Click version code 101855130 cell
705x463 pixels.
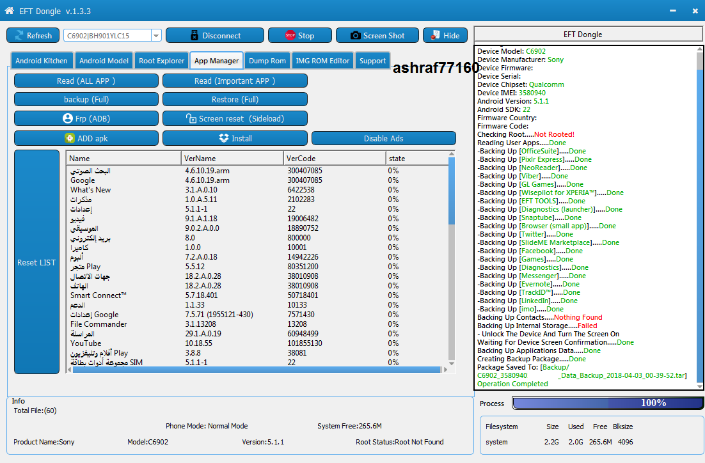305,343
